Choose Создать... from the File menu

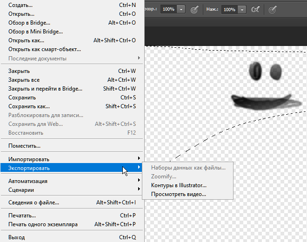[20, 5]
